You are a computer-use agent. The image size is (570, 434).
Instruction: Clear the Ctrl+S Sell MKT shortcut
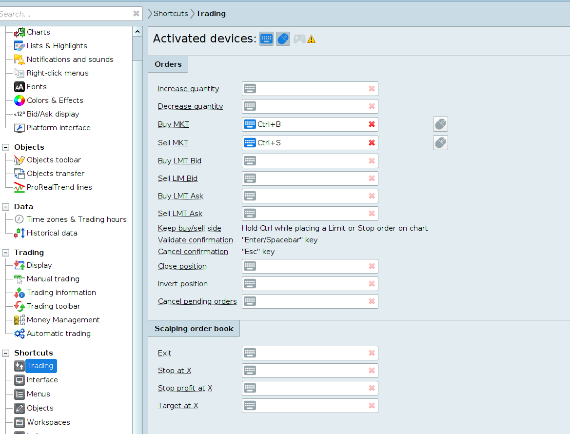372,143
